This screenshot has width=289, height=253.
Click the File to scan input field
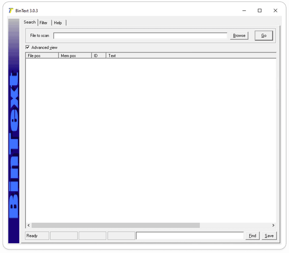point(140,35)
